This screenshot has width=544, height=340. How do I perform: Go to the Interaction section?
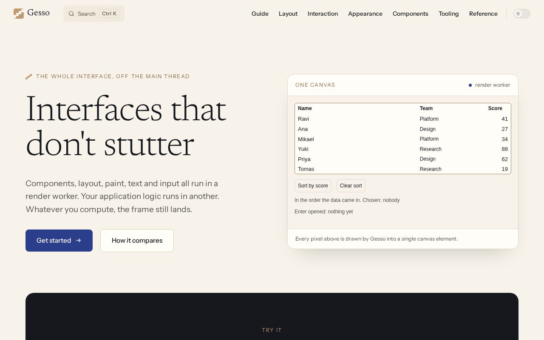[323, 14]
